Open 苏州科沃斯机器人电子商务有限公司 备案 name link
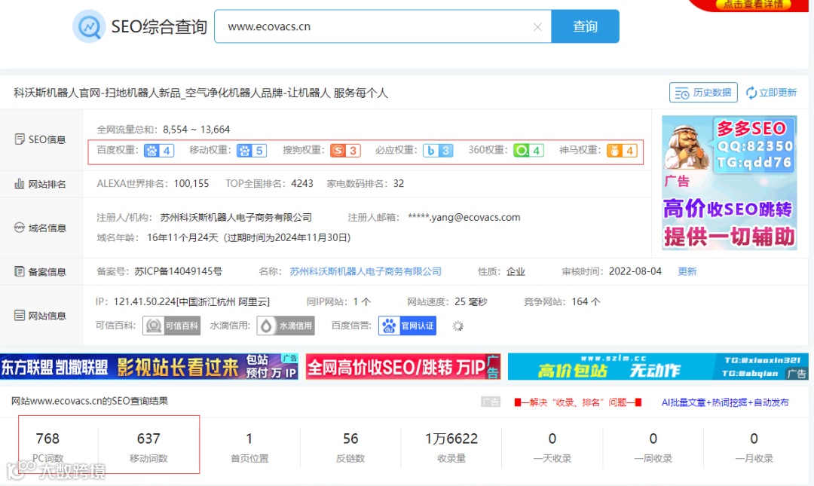The image size is (814, 486). [366, 271]
